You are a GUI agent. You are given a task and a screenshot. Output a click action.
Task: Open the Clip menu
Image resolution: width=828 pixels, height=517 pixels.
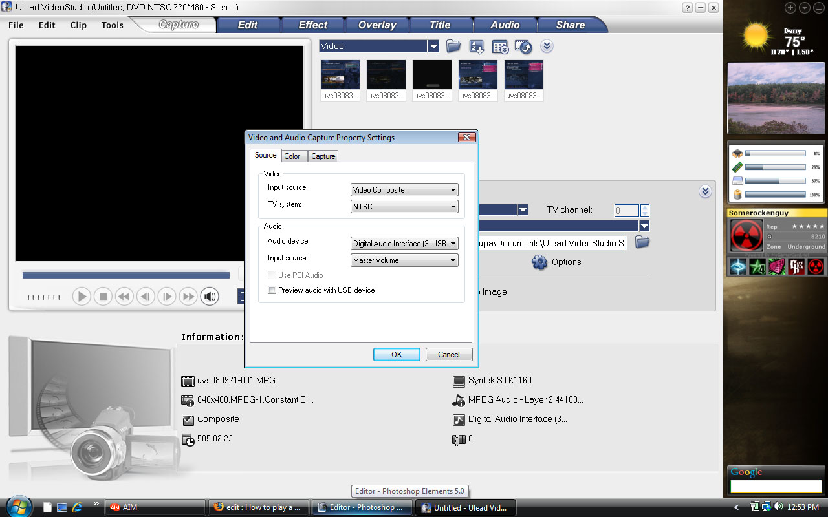pos(78,25)
